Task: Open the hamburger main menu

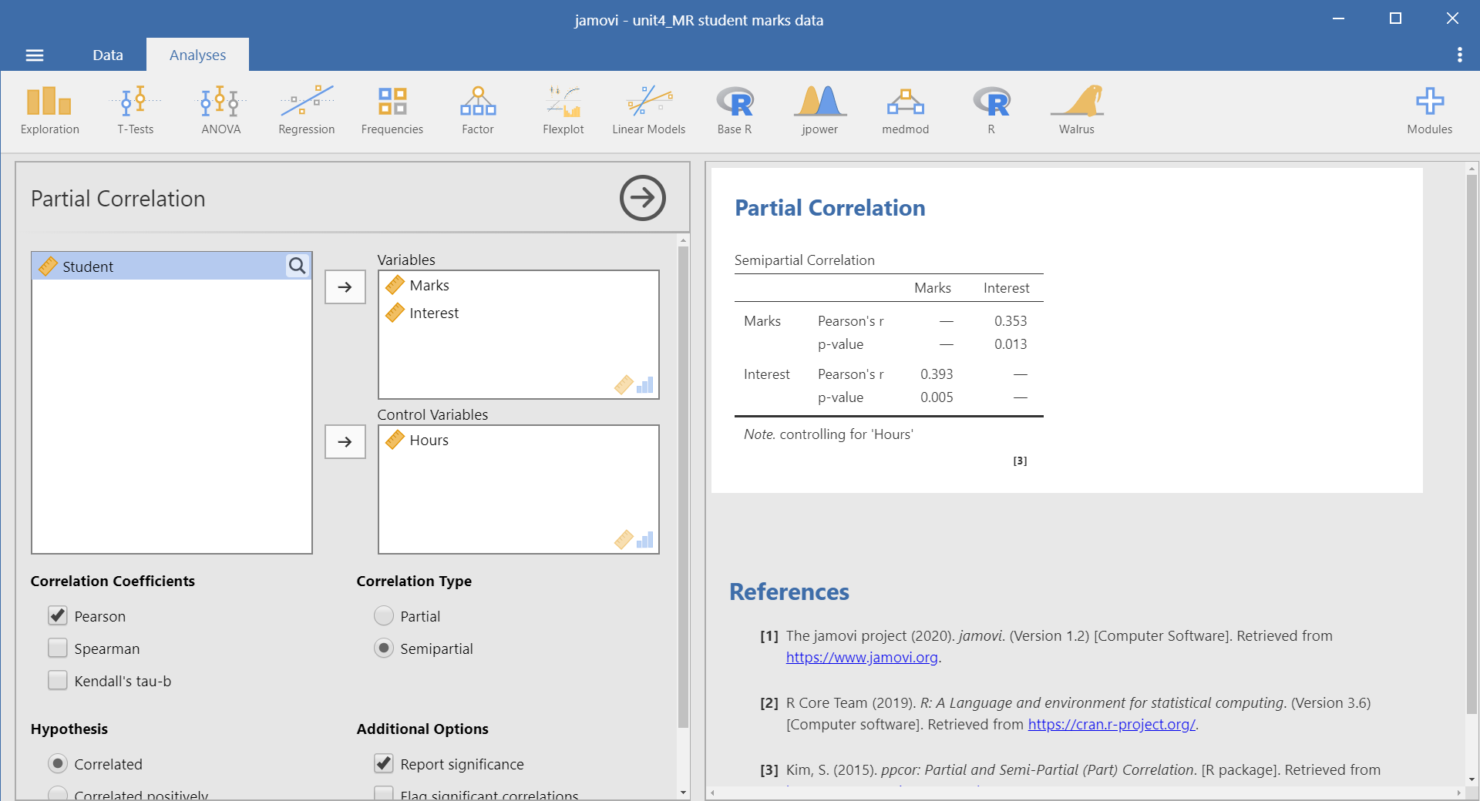Action: (x=35, y=55)
